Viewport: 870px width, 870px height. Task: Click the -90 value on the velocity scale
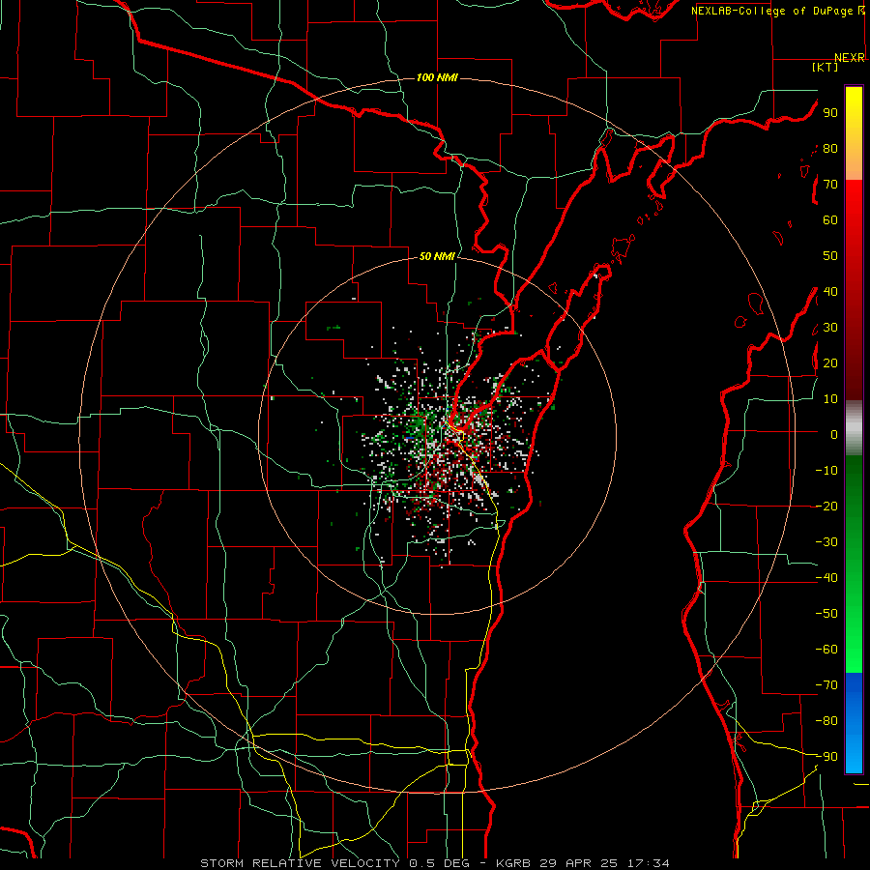(x=826, y=757)
